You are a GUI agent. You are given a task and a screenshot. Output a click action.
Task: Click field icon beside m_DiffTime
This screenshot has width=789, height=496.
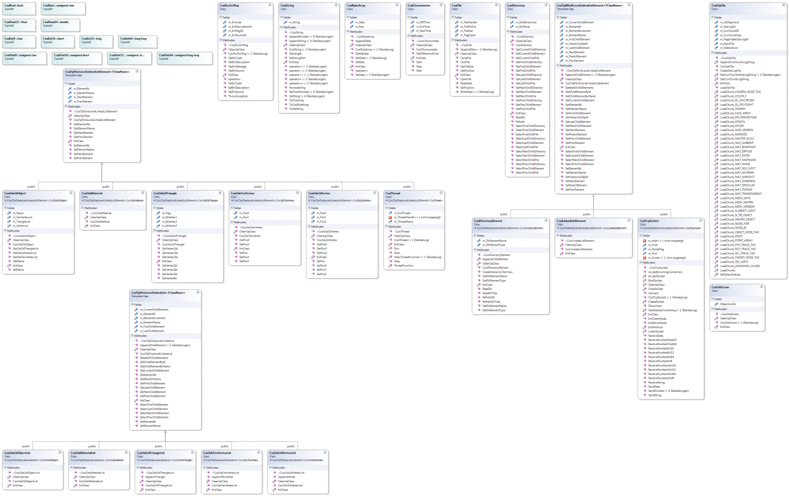point(412,23)
